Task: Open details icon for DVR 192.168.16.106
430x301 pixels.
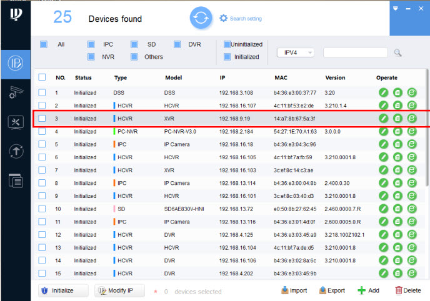Action: (397, 260)
